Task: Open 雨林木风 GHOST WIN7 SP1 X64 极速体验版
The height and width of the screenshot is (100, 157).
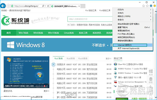Action: click(77, 88)
